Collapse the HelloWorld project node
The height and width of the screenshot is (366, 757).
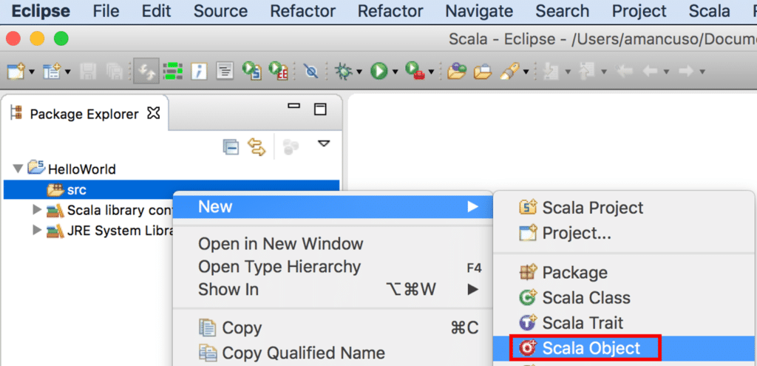(x=18, y=169)
